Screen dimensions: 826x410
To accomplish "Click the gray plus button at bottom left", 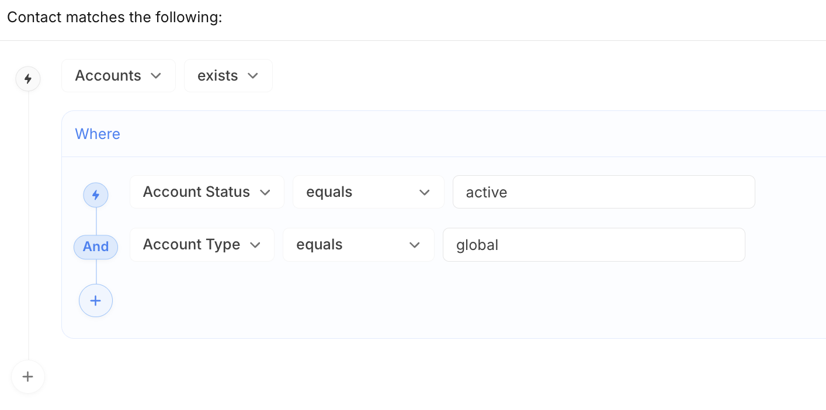I will (x=27, y=377).
